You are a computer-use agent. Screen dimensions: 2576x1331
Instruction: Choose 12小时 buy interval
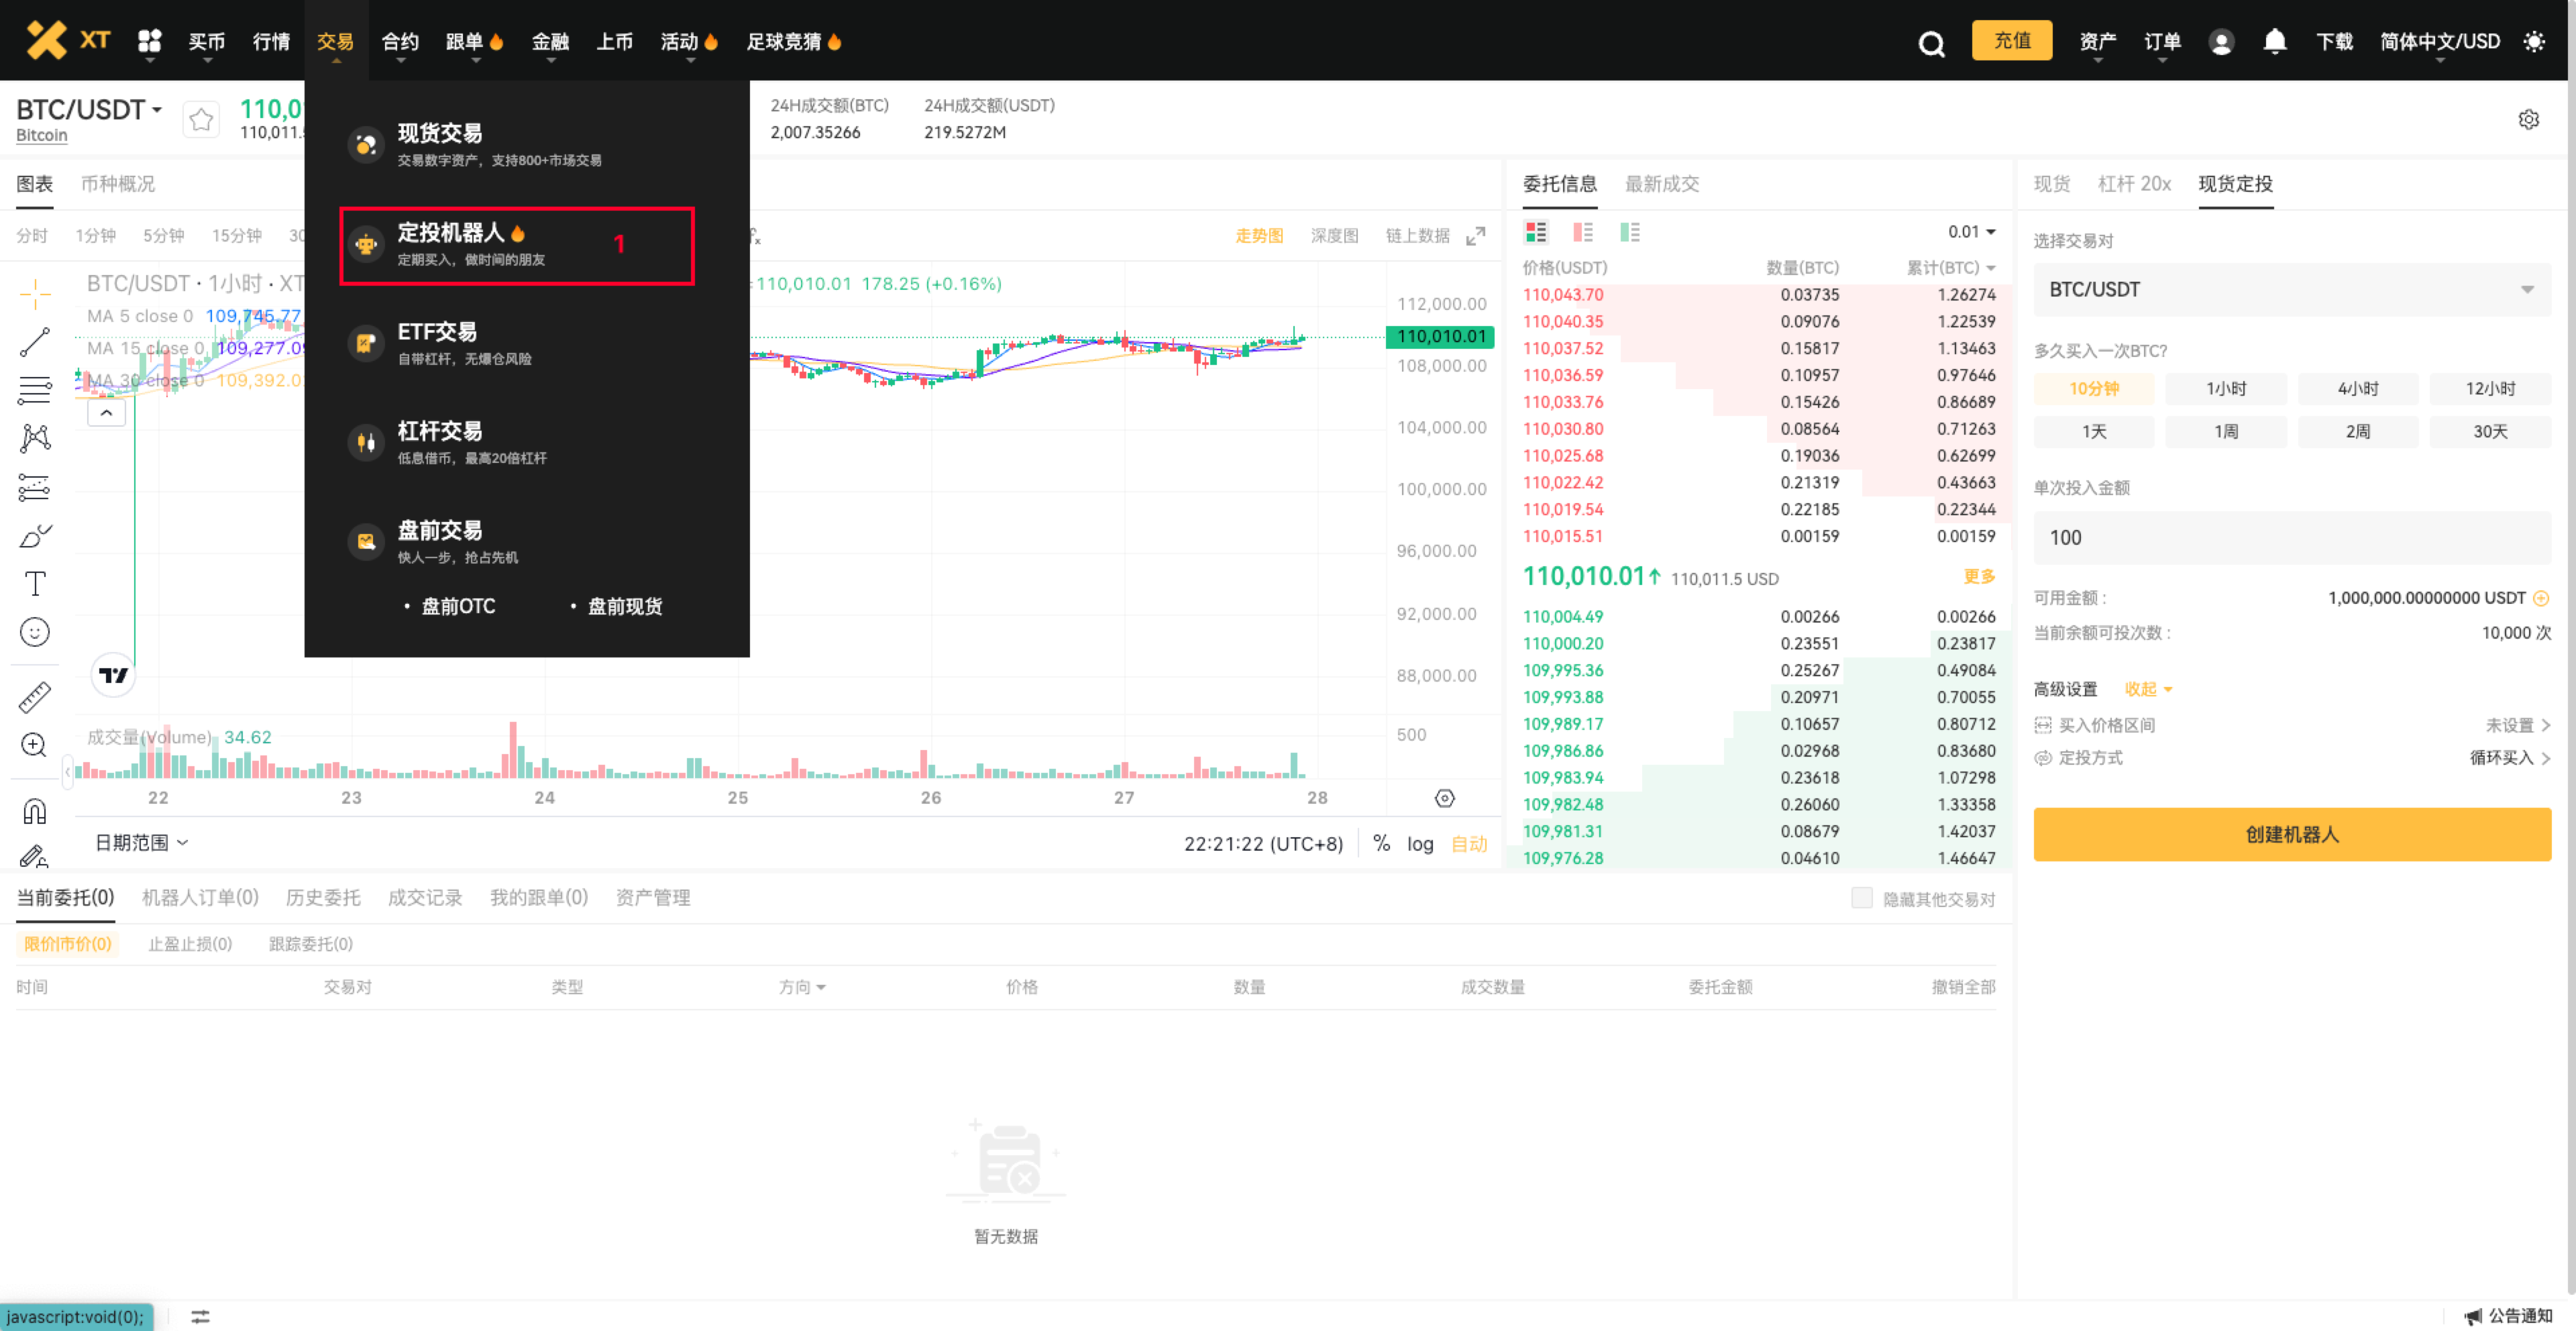pos(2490,389)
